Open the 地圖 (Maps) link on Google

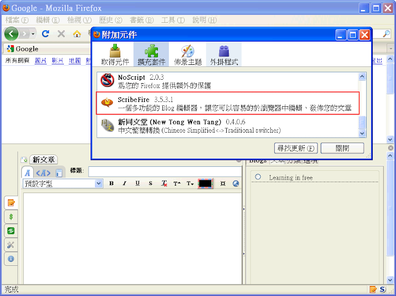(75, 60)
